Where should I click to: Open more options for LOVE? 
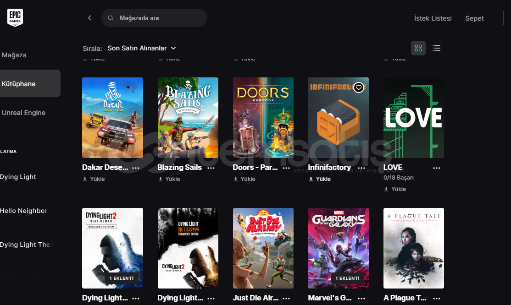(437, 168)
